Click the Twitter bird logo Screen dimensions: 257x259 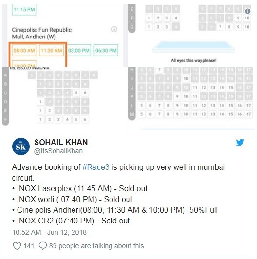pyautogui.click(x=240, y=143)
